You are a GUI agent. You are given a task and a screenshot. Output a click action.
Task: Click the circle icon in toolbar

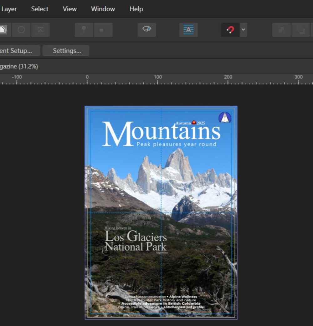21,30
